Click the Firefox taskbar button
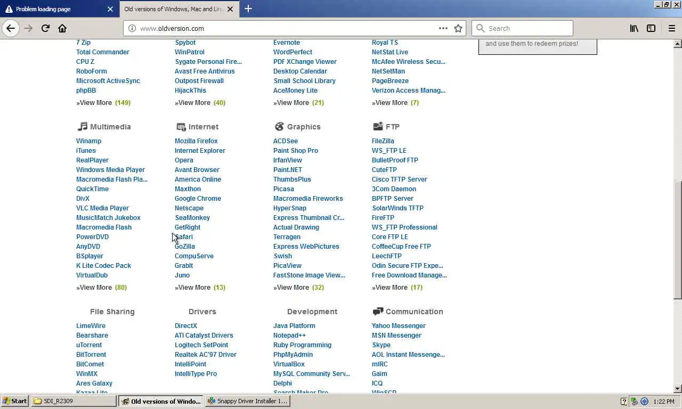The image size is (682, 409). (161, 401)
